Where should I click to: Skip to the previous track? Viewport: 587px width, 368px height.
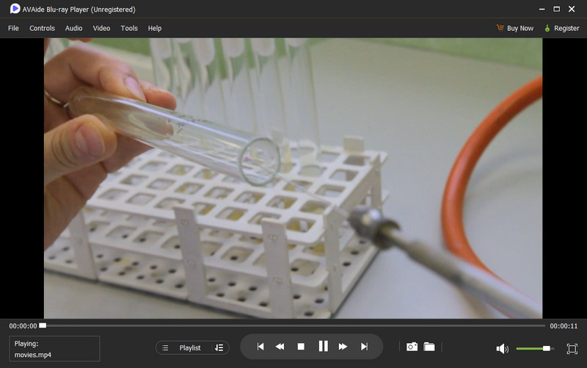tap(260, 347)
